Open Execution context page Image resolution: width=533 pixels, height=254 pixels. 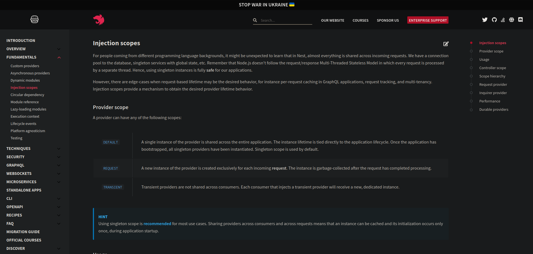25,116
